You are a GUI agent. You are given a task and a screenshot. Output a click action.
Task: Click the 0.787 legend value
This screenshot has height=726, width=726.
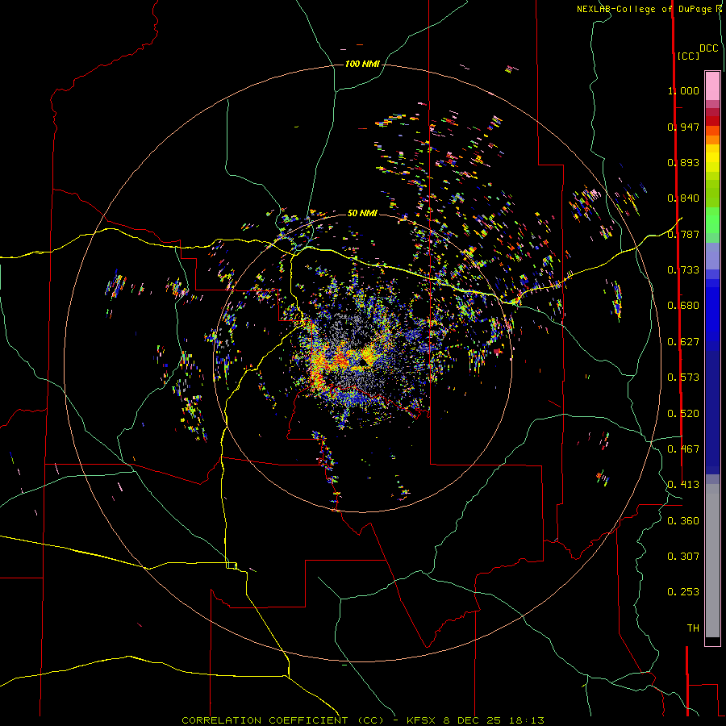point(683,234)
